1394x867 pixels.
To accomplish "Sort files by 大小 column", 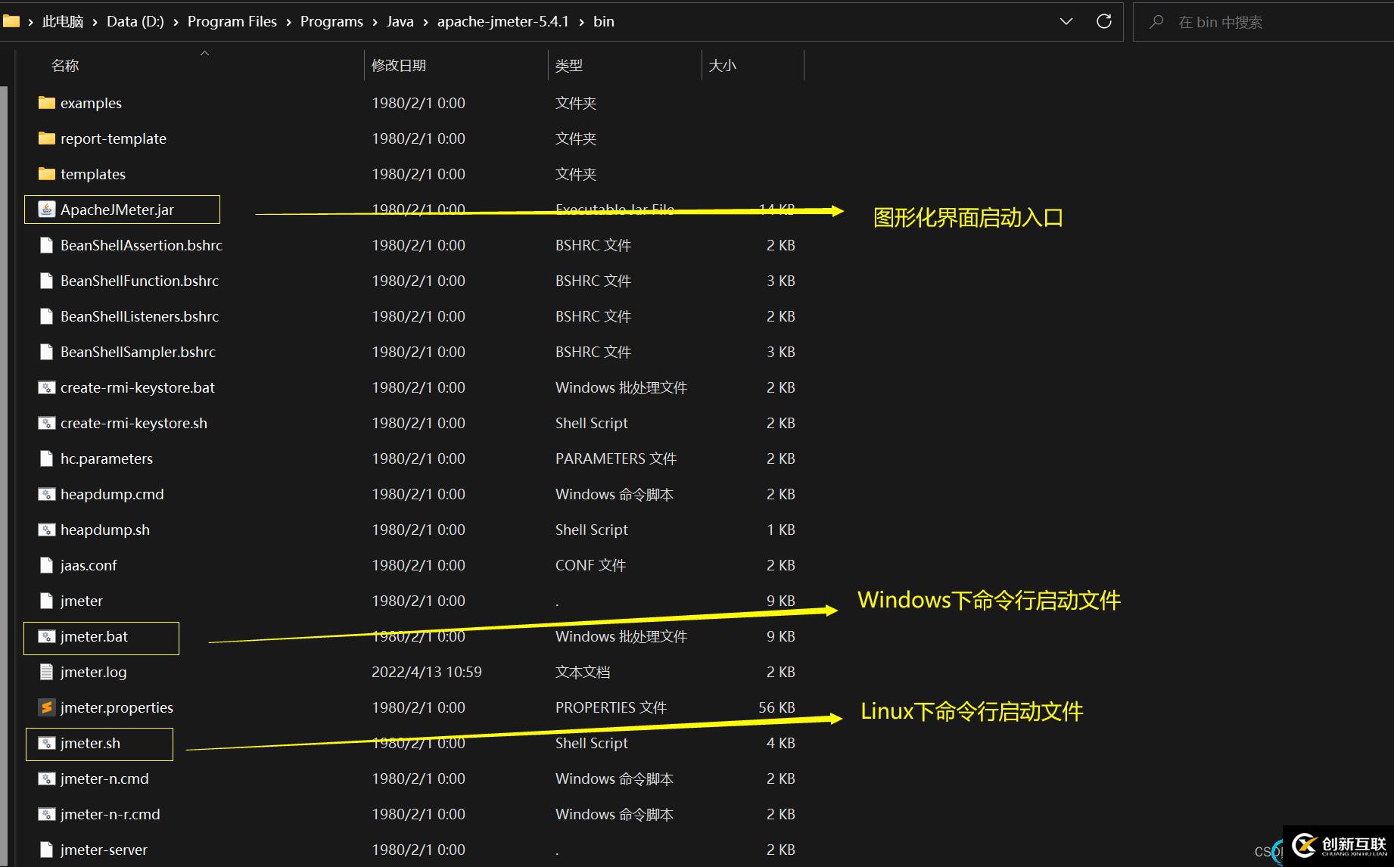I will (x=723, y=65).
